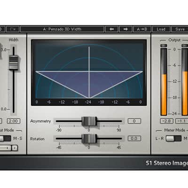188x188 pixels.
Task: Click the -90 mark on Asymmetry scale
Action: click(x=59, y=130)
